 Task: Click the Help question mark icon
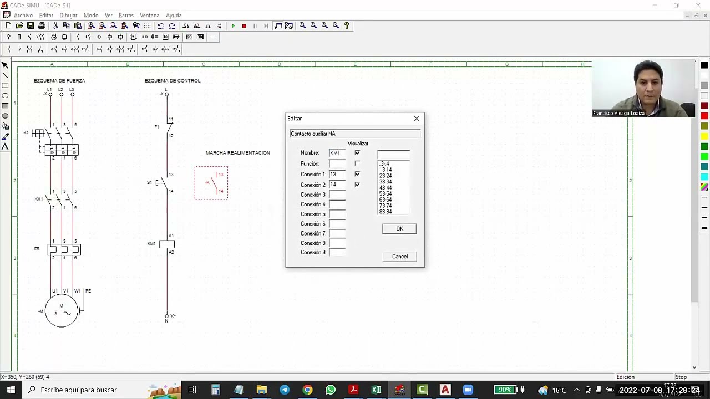347,25
